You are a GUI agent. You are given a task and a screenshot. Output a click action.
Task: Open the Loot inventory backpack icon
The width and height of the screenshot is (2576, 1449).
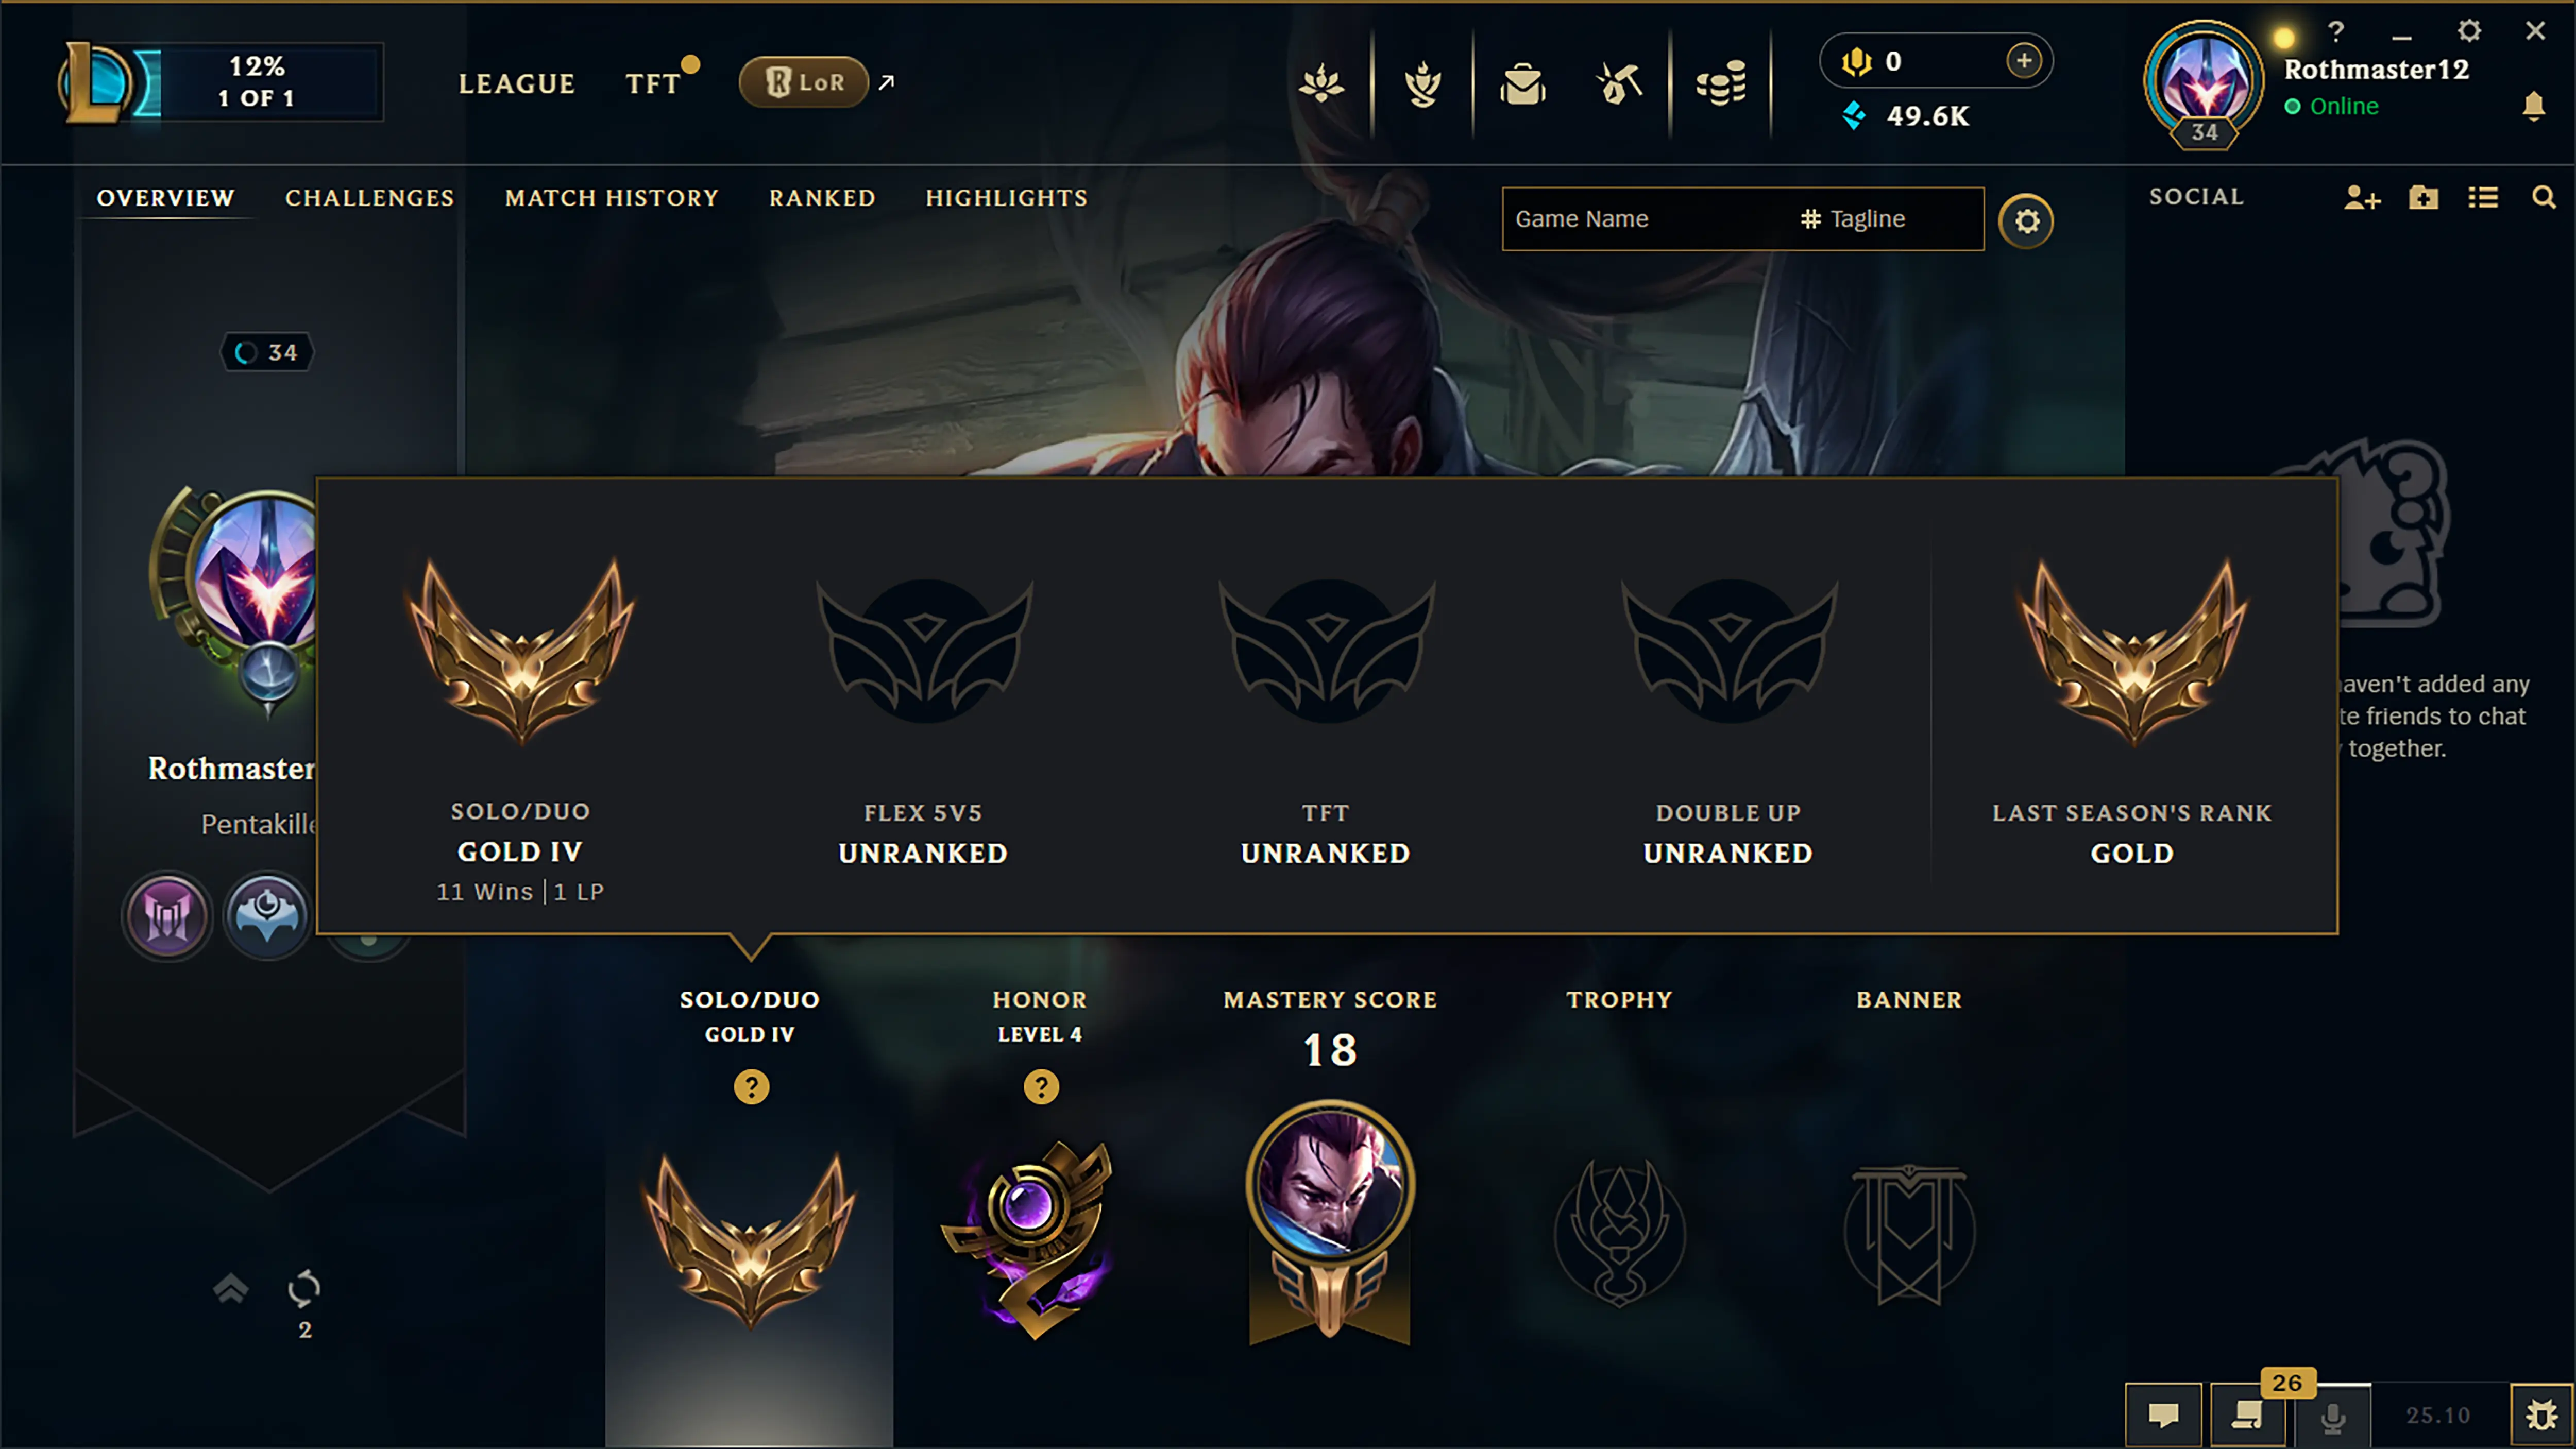pos(1522,84)
